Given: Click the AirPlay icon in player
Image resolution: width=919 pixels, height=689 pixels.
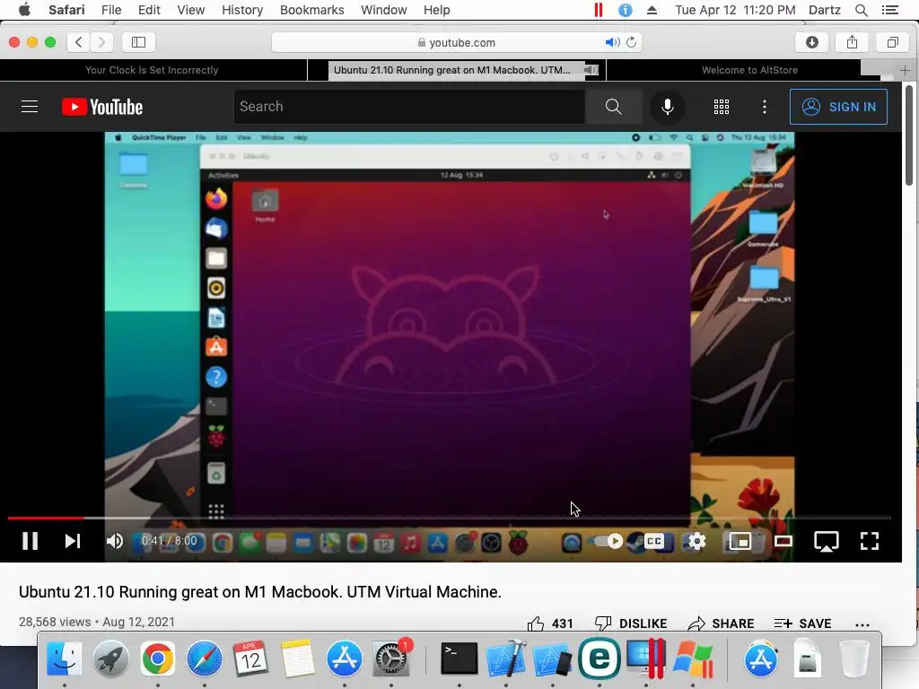Looking at the screenshot, I should point(827,541).
